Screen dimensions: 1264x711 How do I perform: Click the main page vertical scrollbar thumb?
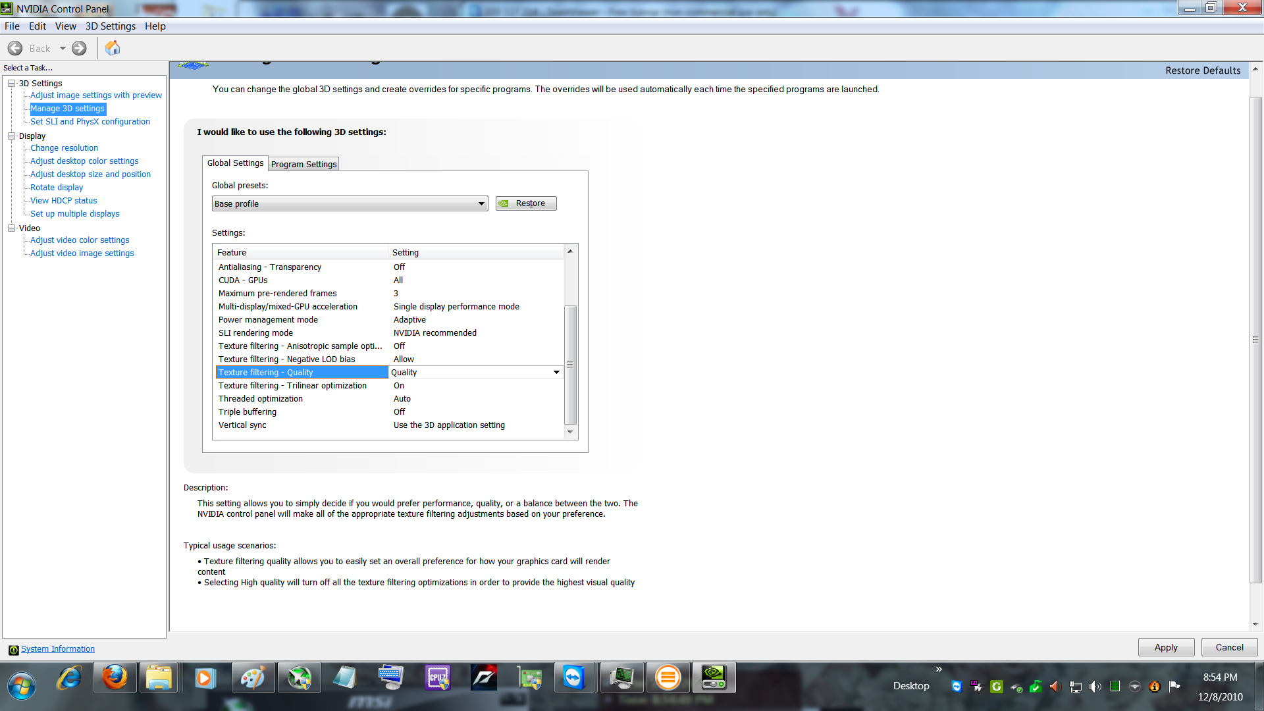click(1255, 340)
